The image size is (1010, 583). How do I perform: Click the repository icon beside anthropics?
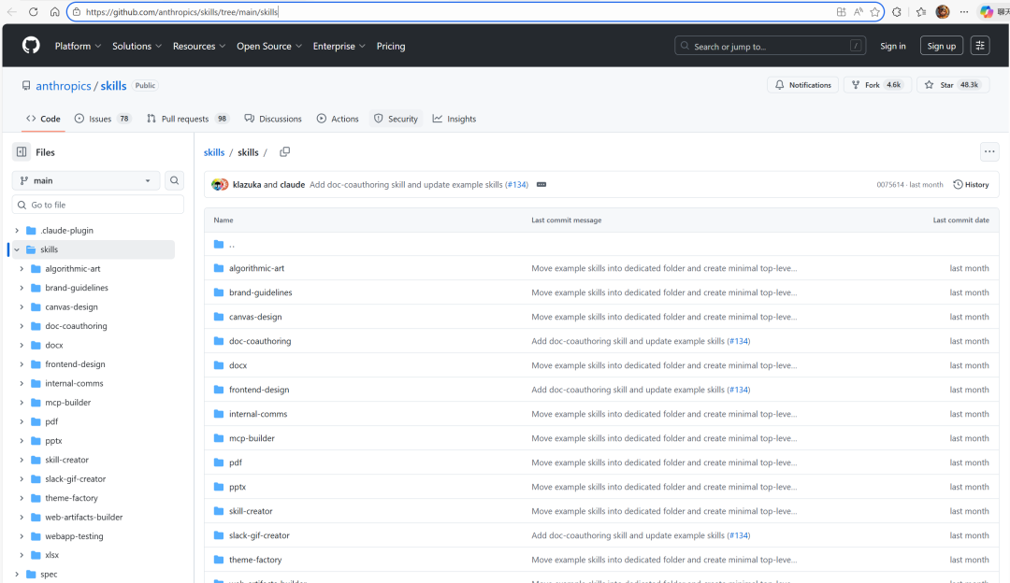point(26,86)
